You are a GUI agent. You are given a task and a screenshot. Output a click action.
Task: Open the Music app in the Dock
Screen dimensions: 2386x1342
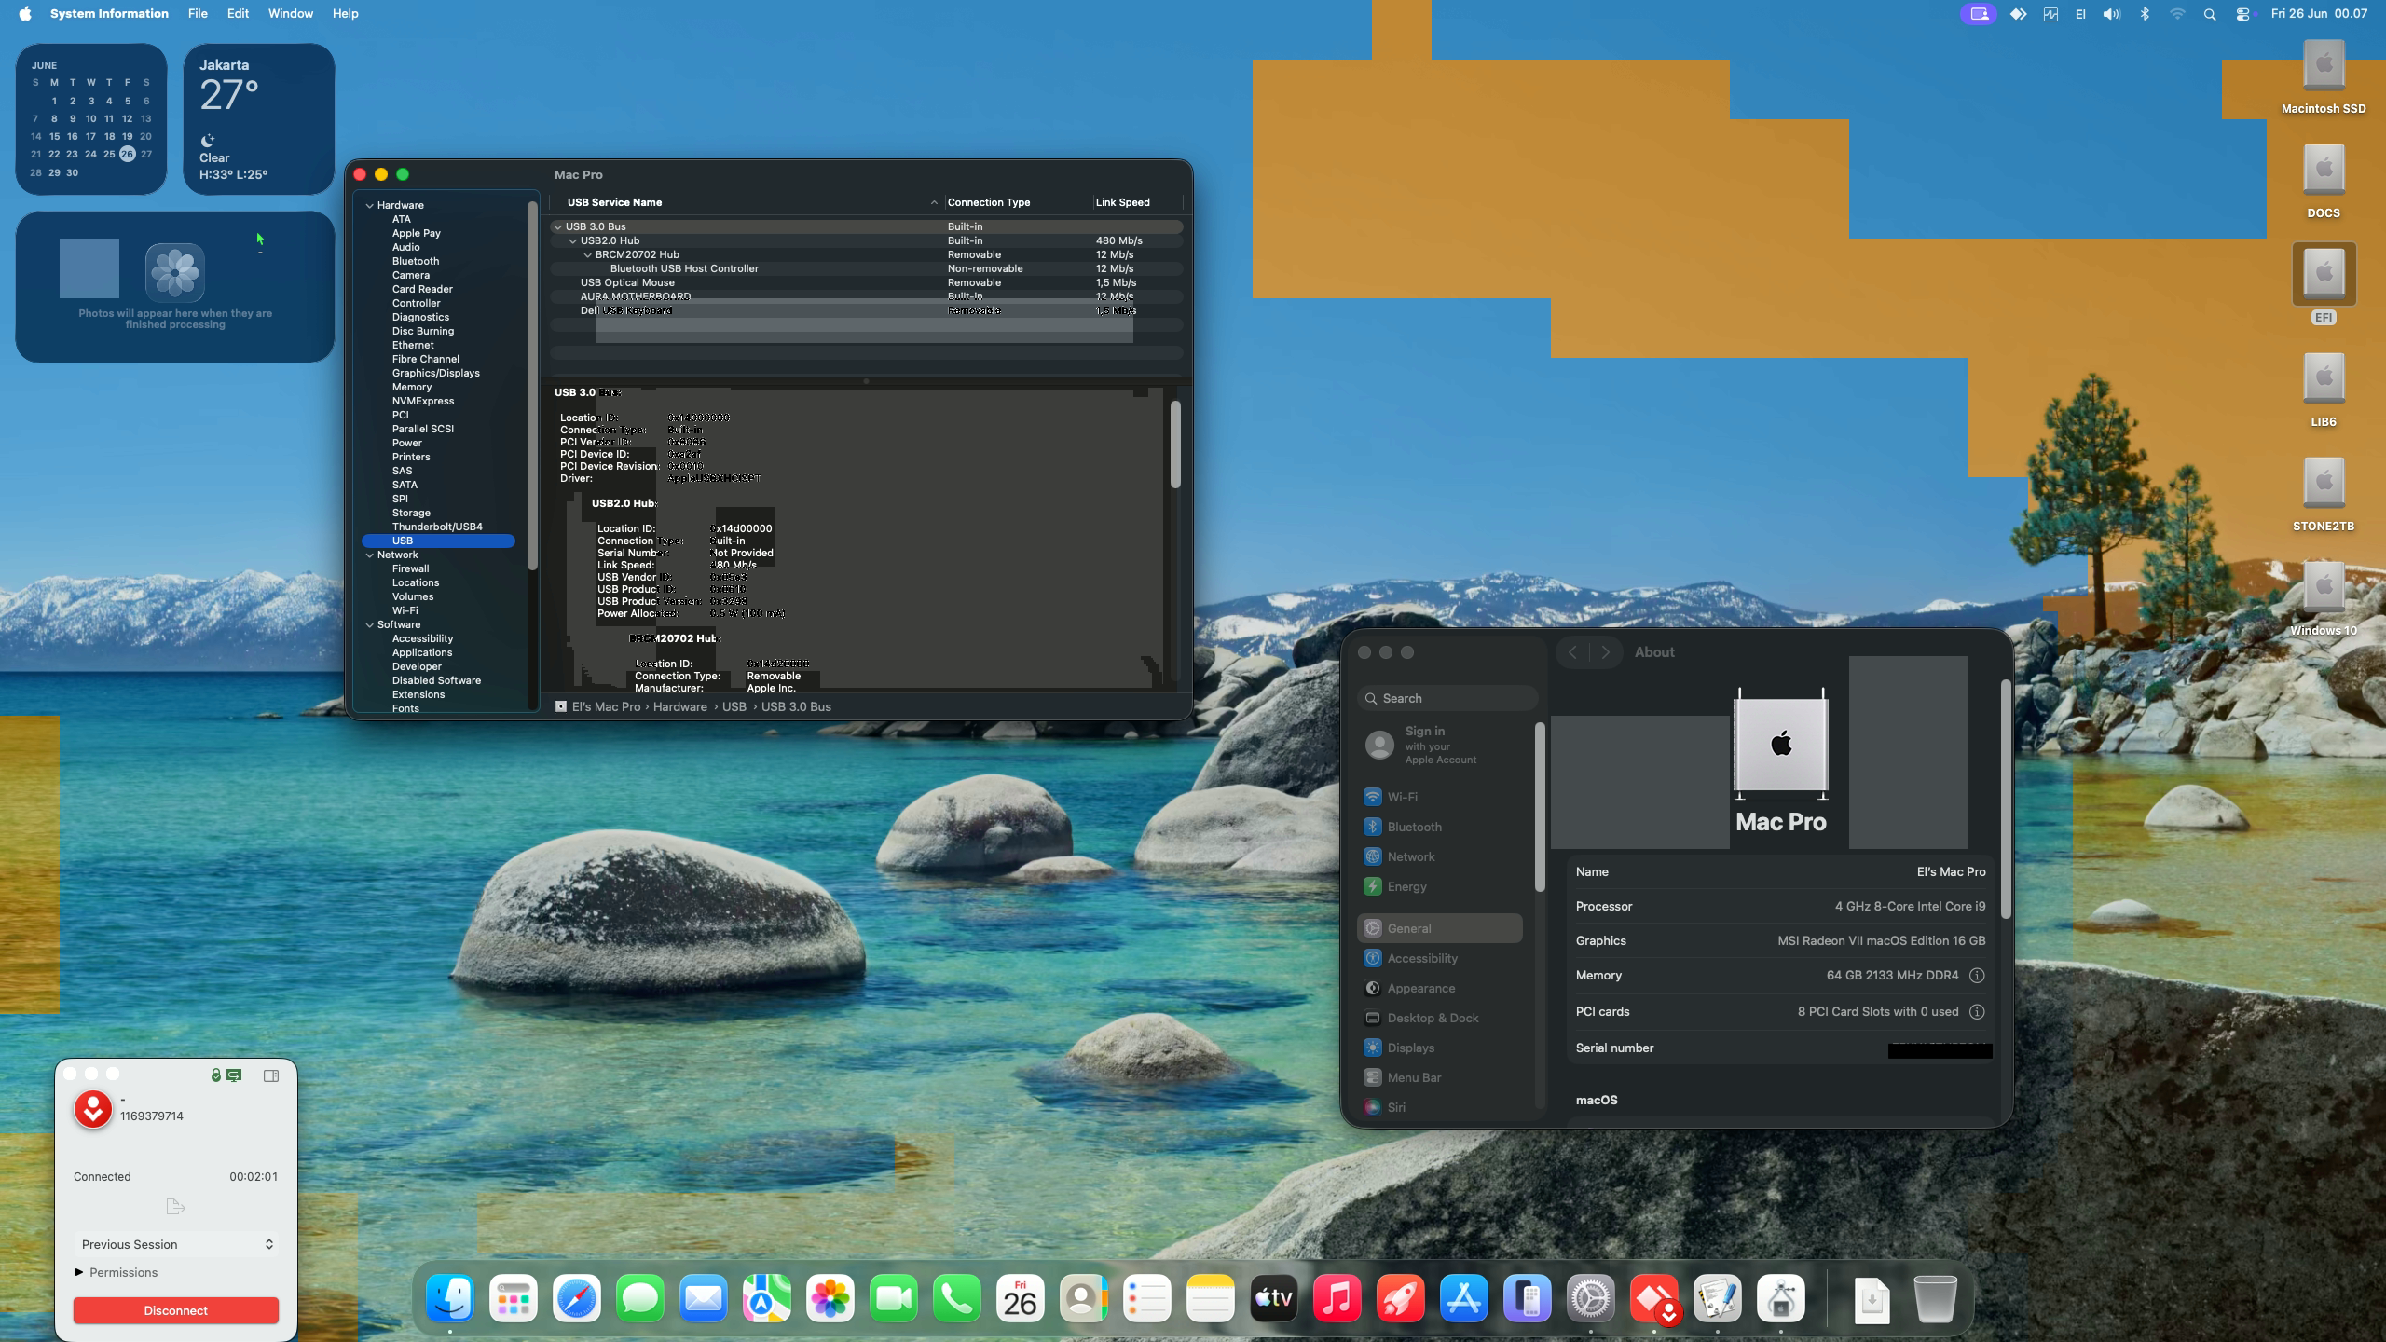[x=1337, y=1298]
